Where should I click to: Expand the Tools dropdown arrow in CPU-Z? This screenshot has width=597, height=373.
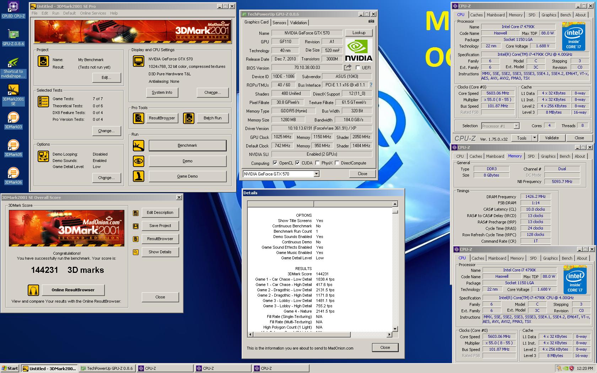pos(534,138)
